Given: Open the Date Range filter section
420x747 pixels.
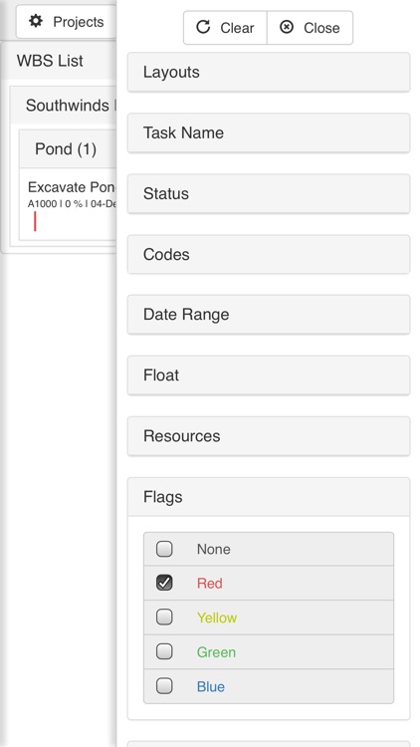Looking at the screenshot, I should [269, 315].
